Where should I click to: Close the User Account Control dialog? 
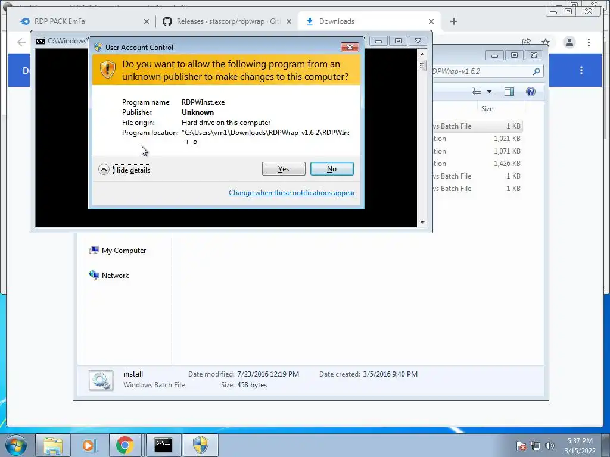click(350, 47)
